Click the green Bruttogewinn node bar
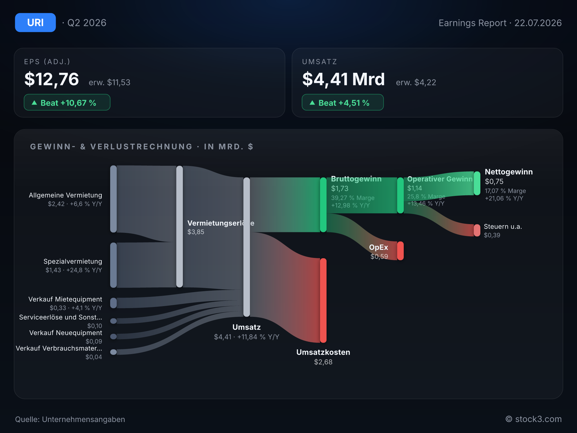Screen dimensions: 577x433 [x=323, y=205]
